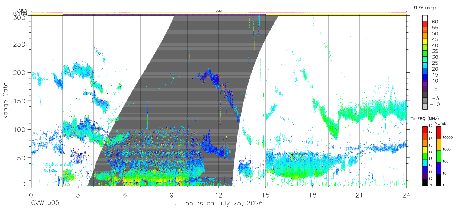Click the "CVW b05" radar beam label

[45, 204]
